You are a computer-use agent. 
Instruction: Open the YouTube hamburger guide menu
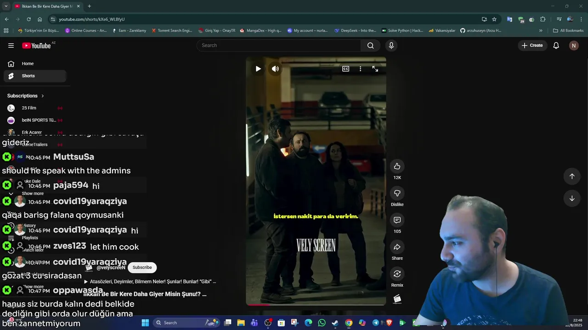pyautogui.click(x=11, y=45)
